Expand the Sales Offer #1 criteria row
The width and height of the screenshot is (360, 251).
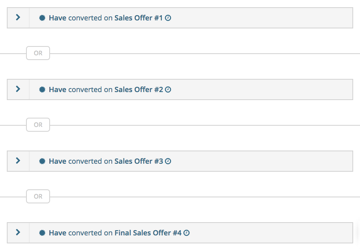click(x=18, y=18)
